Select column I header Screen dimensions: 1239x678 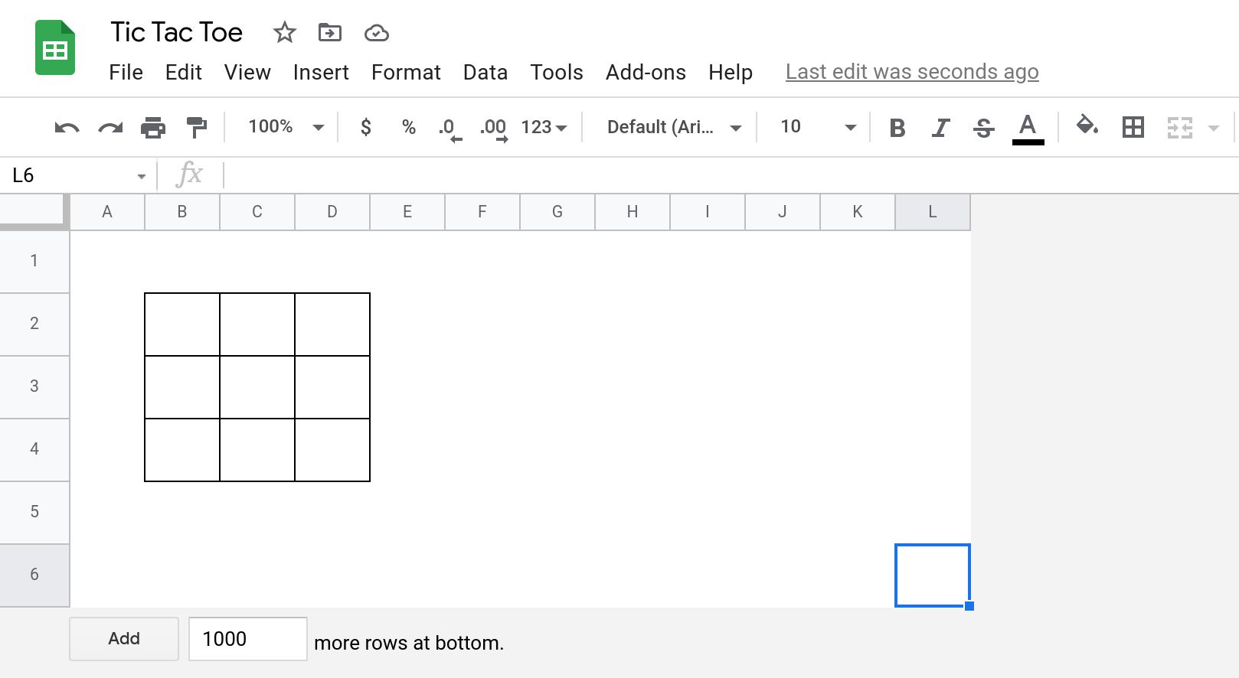[x=708, y=212]
